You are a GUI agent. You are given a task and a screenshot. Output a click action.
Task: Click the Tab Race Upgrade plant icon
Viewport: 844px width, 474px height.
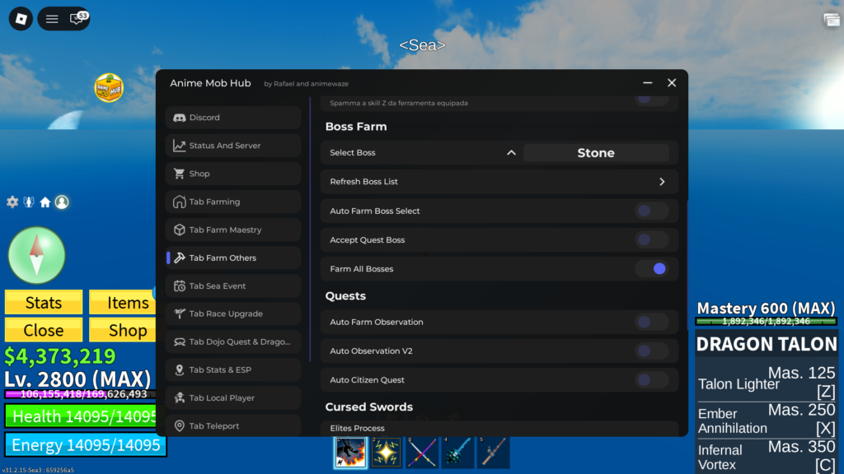[x=179, y=314]
